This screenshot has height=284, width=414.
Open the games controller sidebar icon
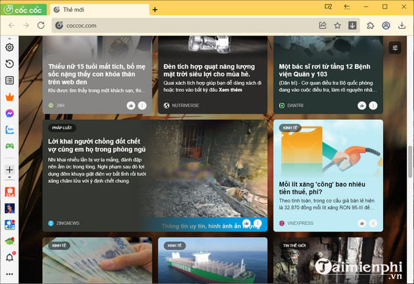point(10,146)
